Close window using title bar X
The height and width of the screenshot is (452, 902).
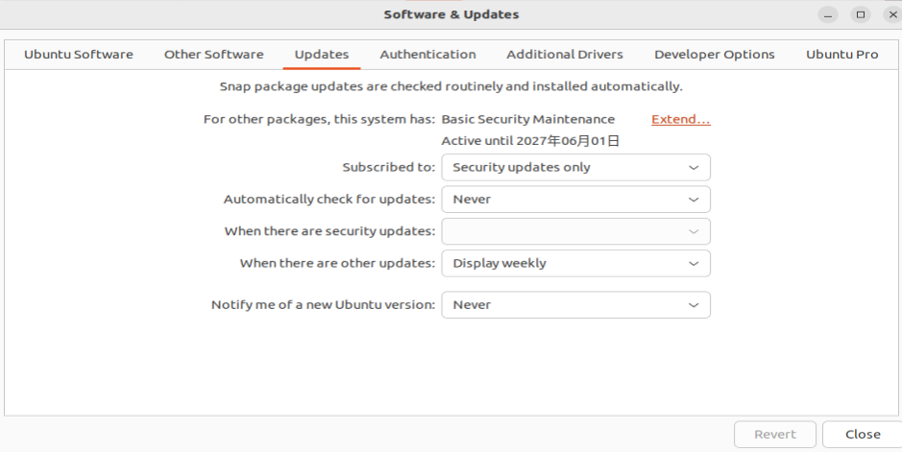(892, 15)
